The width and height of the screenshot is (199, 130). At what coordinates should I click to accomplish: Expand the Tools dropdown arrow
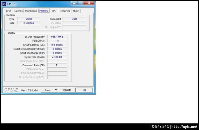coord(56,90)
